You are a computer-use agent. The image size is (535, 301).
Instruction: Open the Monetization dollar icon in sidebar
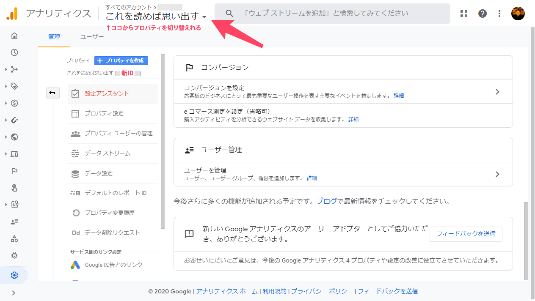[x=14, y=103]
